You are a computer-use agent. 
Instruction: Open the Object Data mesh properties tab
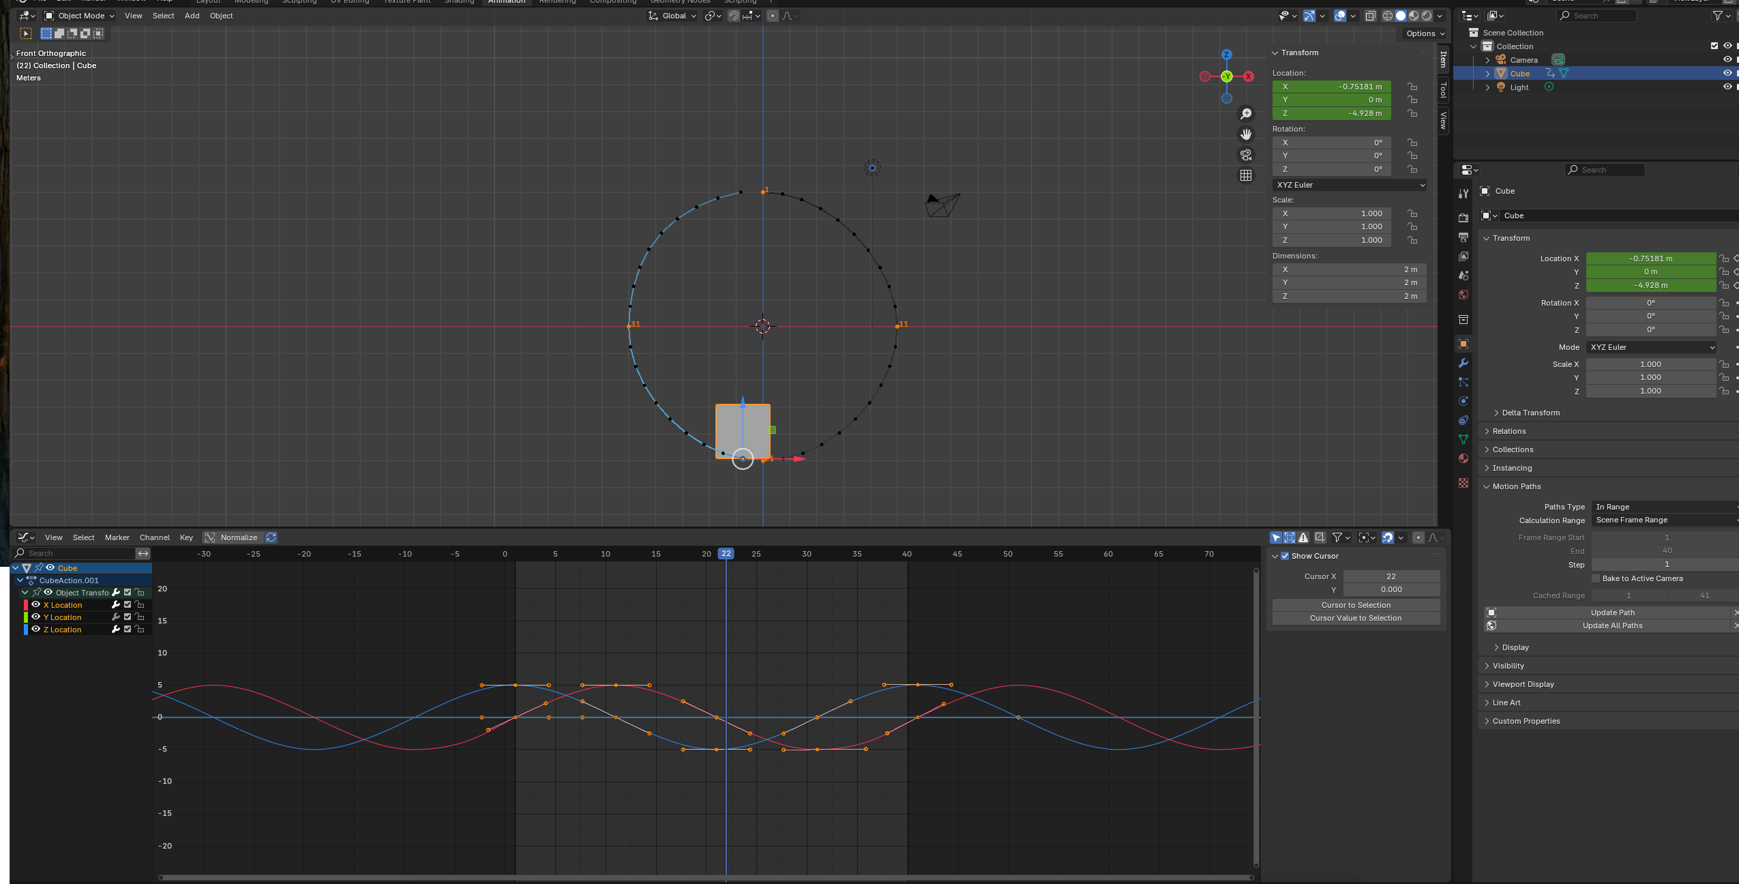(x=1463, y=439)
